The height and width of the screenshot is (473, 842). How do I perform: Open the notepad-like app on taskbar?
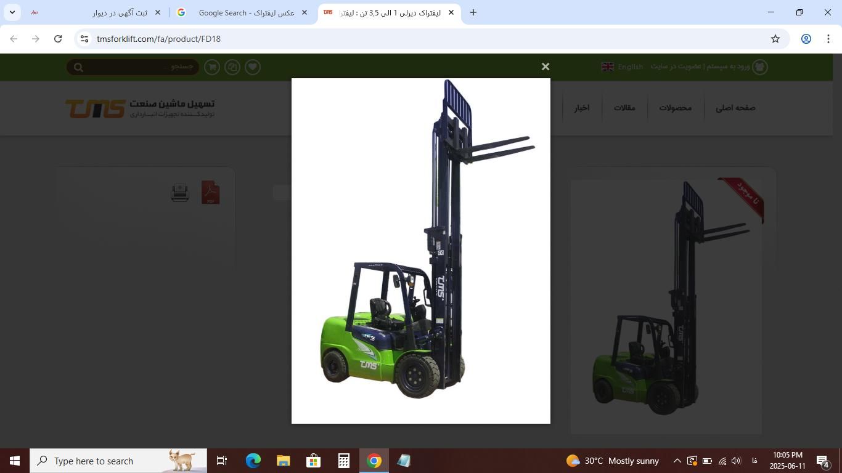(x=404, y=461)
